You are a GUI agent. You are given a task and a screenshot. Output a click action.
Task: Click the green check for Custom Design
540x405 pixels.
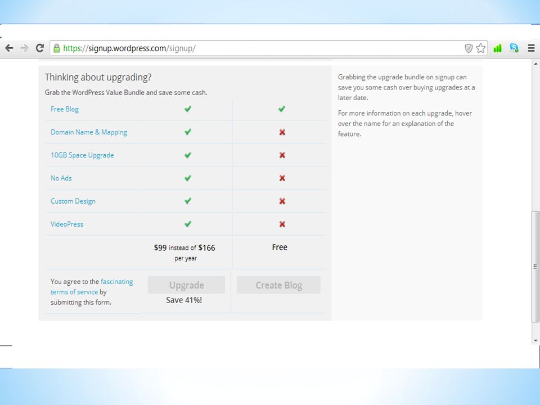click(188, 201)
